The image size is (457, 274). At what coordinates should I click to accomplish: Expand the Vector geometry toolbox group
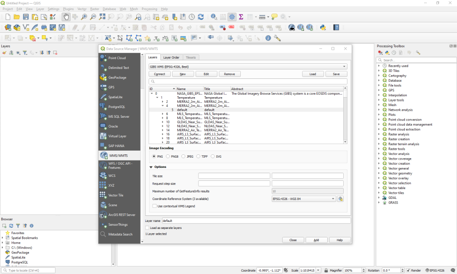tap(379, 173)
